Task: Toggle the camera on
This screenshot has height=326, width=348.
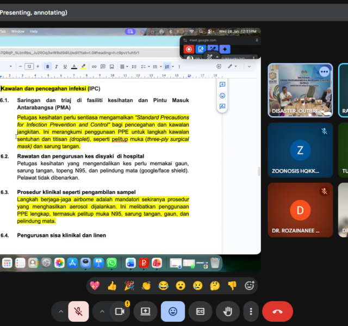Action: tap(120, 311)
